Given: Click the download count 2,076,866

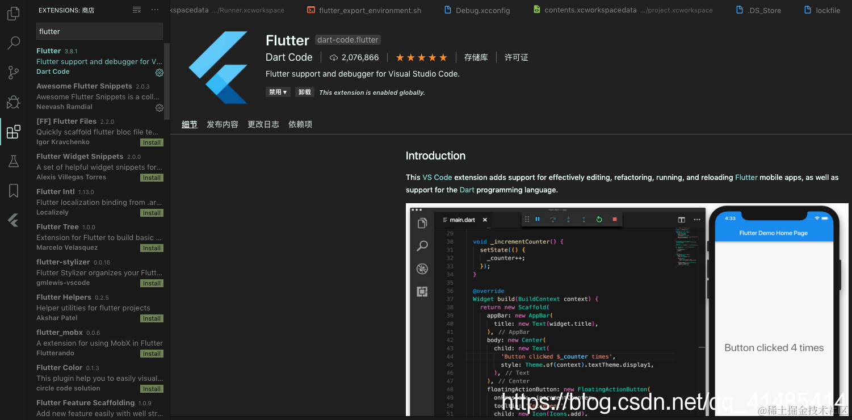Looking at the screenshot, I should [x=360, y=57].
